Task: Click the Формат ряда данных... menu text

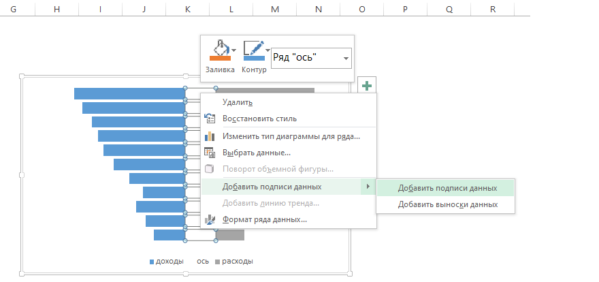Action: [x=265, y=220]
